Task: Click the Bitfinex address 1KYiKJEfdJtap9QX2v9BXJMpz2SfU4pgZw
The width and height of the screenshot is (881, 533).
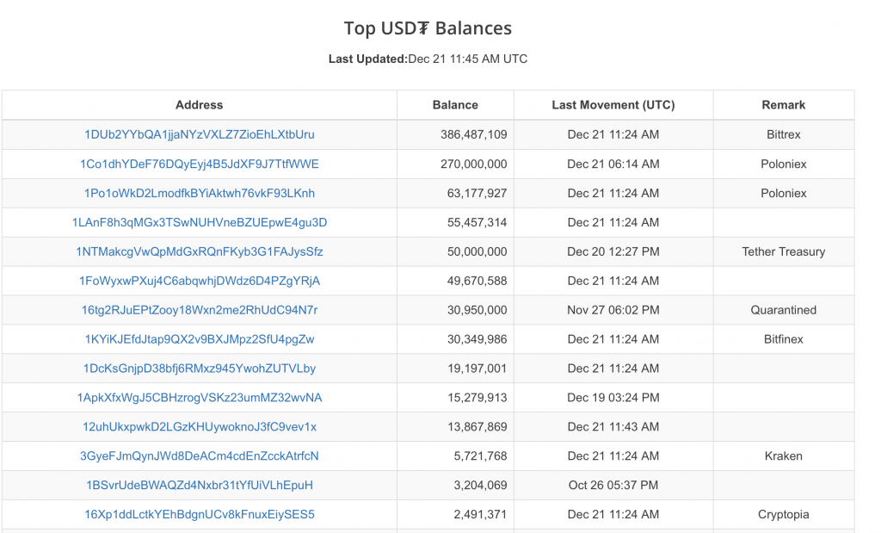Action: coord(199,339)
